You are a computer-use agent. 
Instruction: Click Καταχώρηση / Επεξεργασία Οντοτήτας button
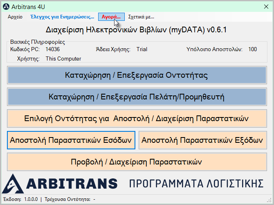point(137,75)
